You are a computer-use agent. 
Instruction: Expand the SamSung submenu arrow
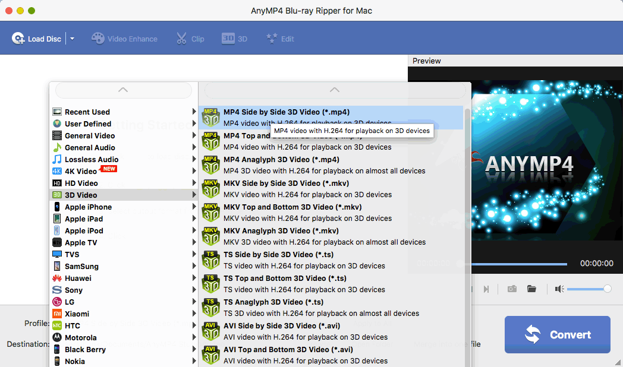(194, 266)
